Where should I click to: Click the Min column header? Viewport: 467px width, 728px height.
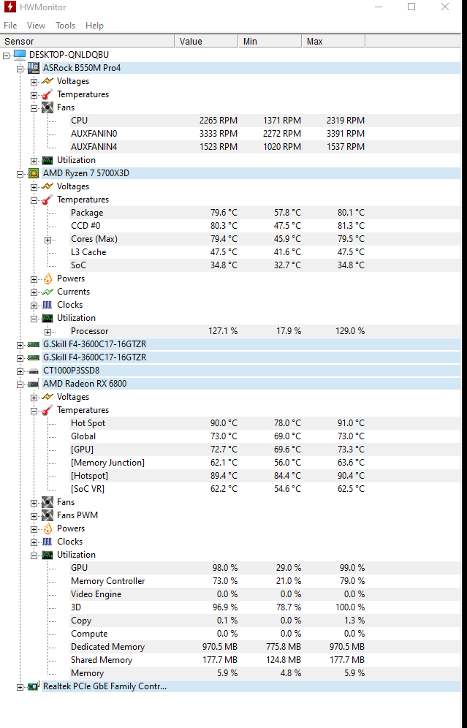point(270,42)
